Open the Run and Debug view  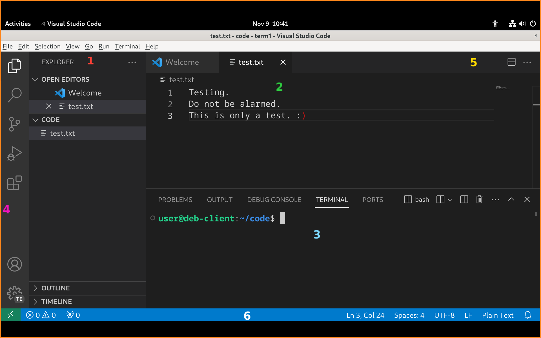(15, 154)
